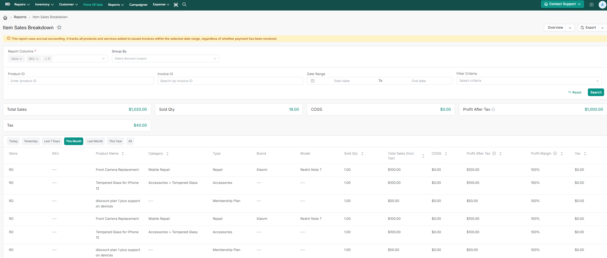
Task: Sort by Sold Qty column
Action: point(362,154)
